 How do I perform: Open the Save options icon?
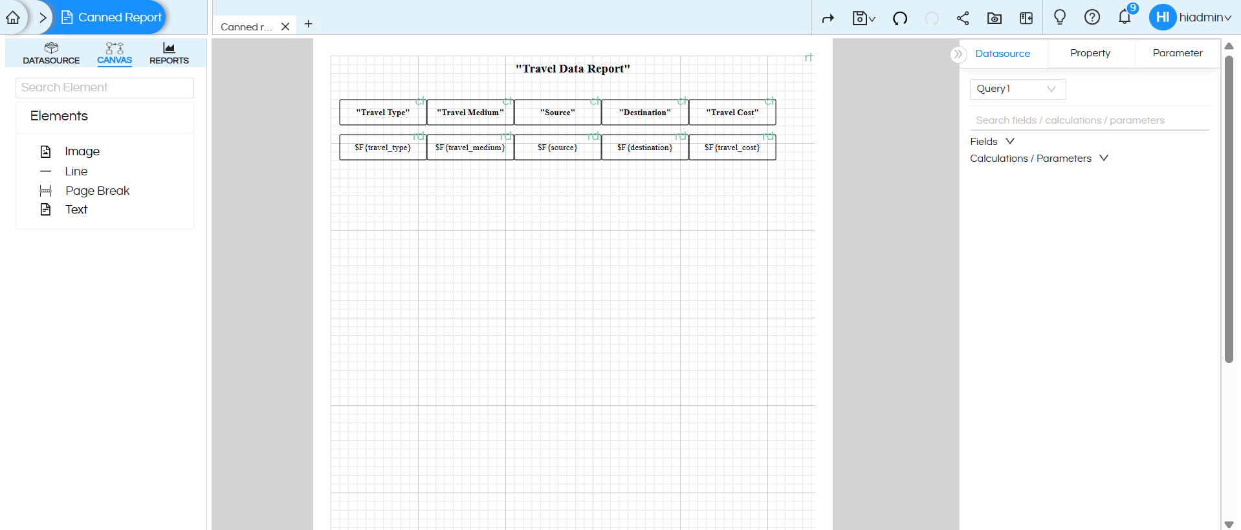click(x=863, y=19)
